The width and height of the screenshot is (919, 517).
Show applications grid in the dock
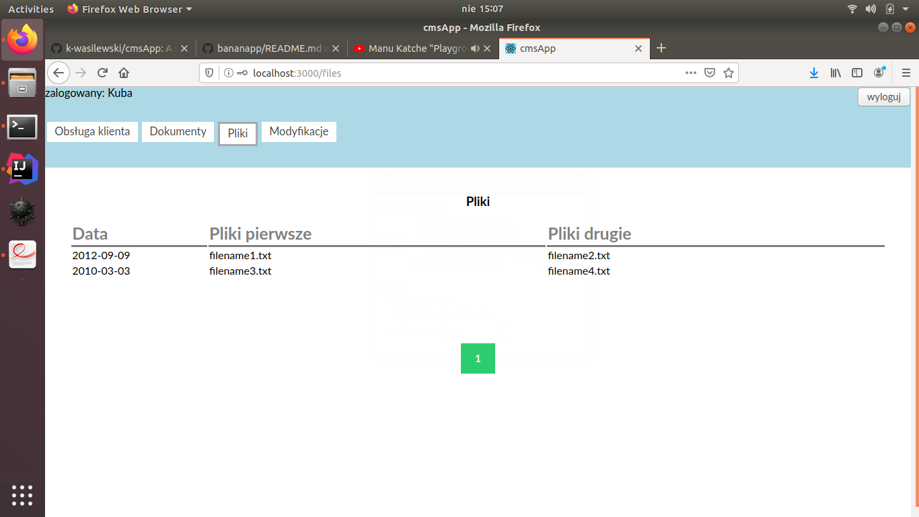22,495
